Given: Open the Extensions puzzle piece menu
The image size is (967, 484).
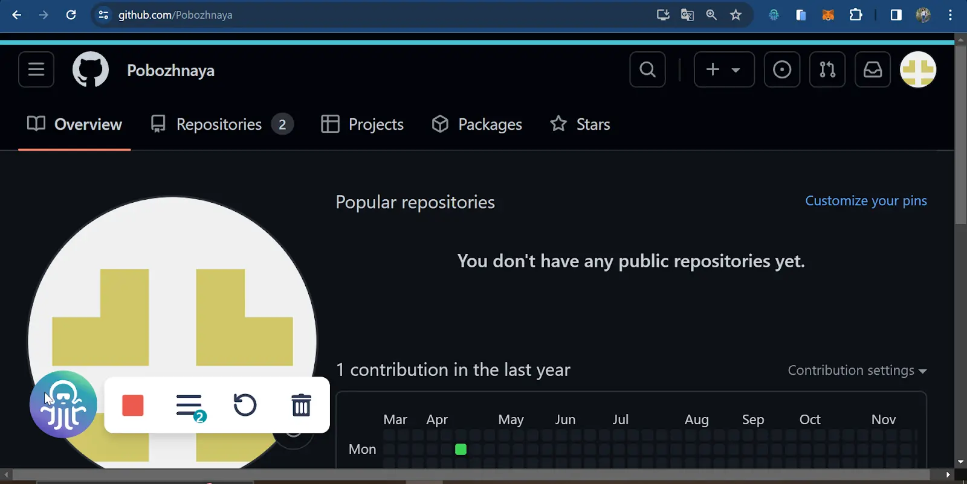Looking at the screenshot, I should click(856, 15).
